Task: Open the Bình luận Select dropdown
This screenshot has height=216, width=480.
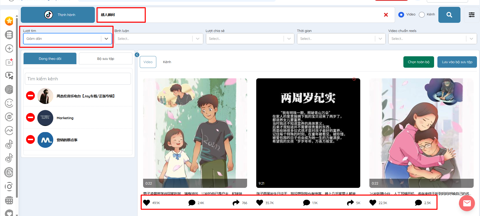Action: (x=159, y=39)
